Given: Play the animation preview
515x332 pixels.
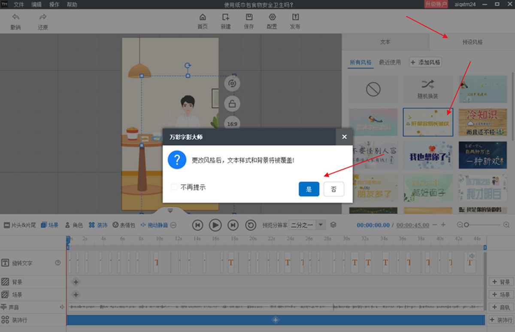Looking at the screenshot, I should (x=215, y=225).
